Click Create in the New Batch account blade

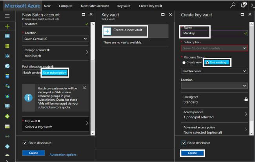tap(33, 153)
